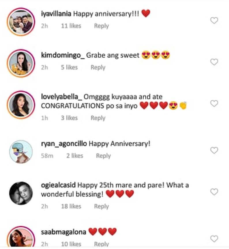Viewport: 229px width, 249px height.
Task: Like ryan_agoncillo's Happy Anniversary comment
Action: coord(214,150)
